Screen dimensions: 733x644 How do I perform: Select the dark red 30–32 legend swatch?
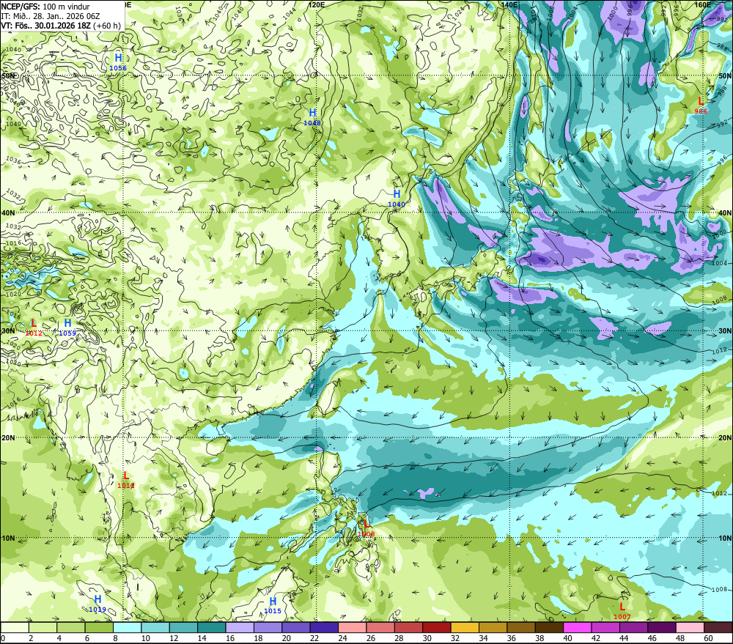tap(437, 627)
